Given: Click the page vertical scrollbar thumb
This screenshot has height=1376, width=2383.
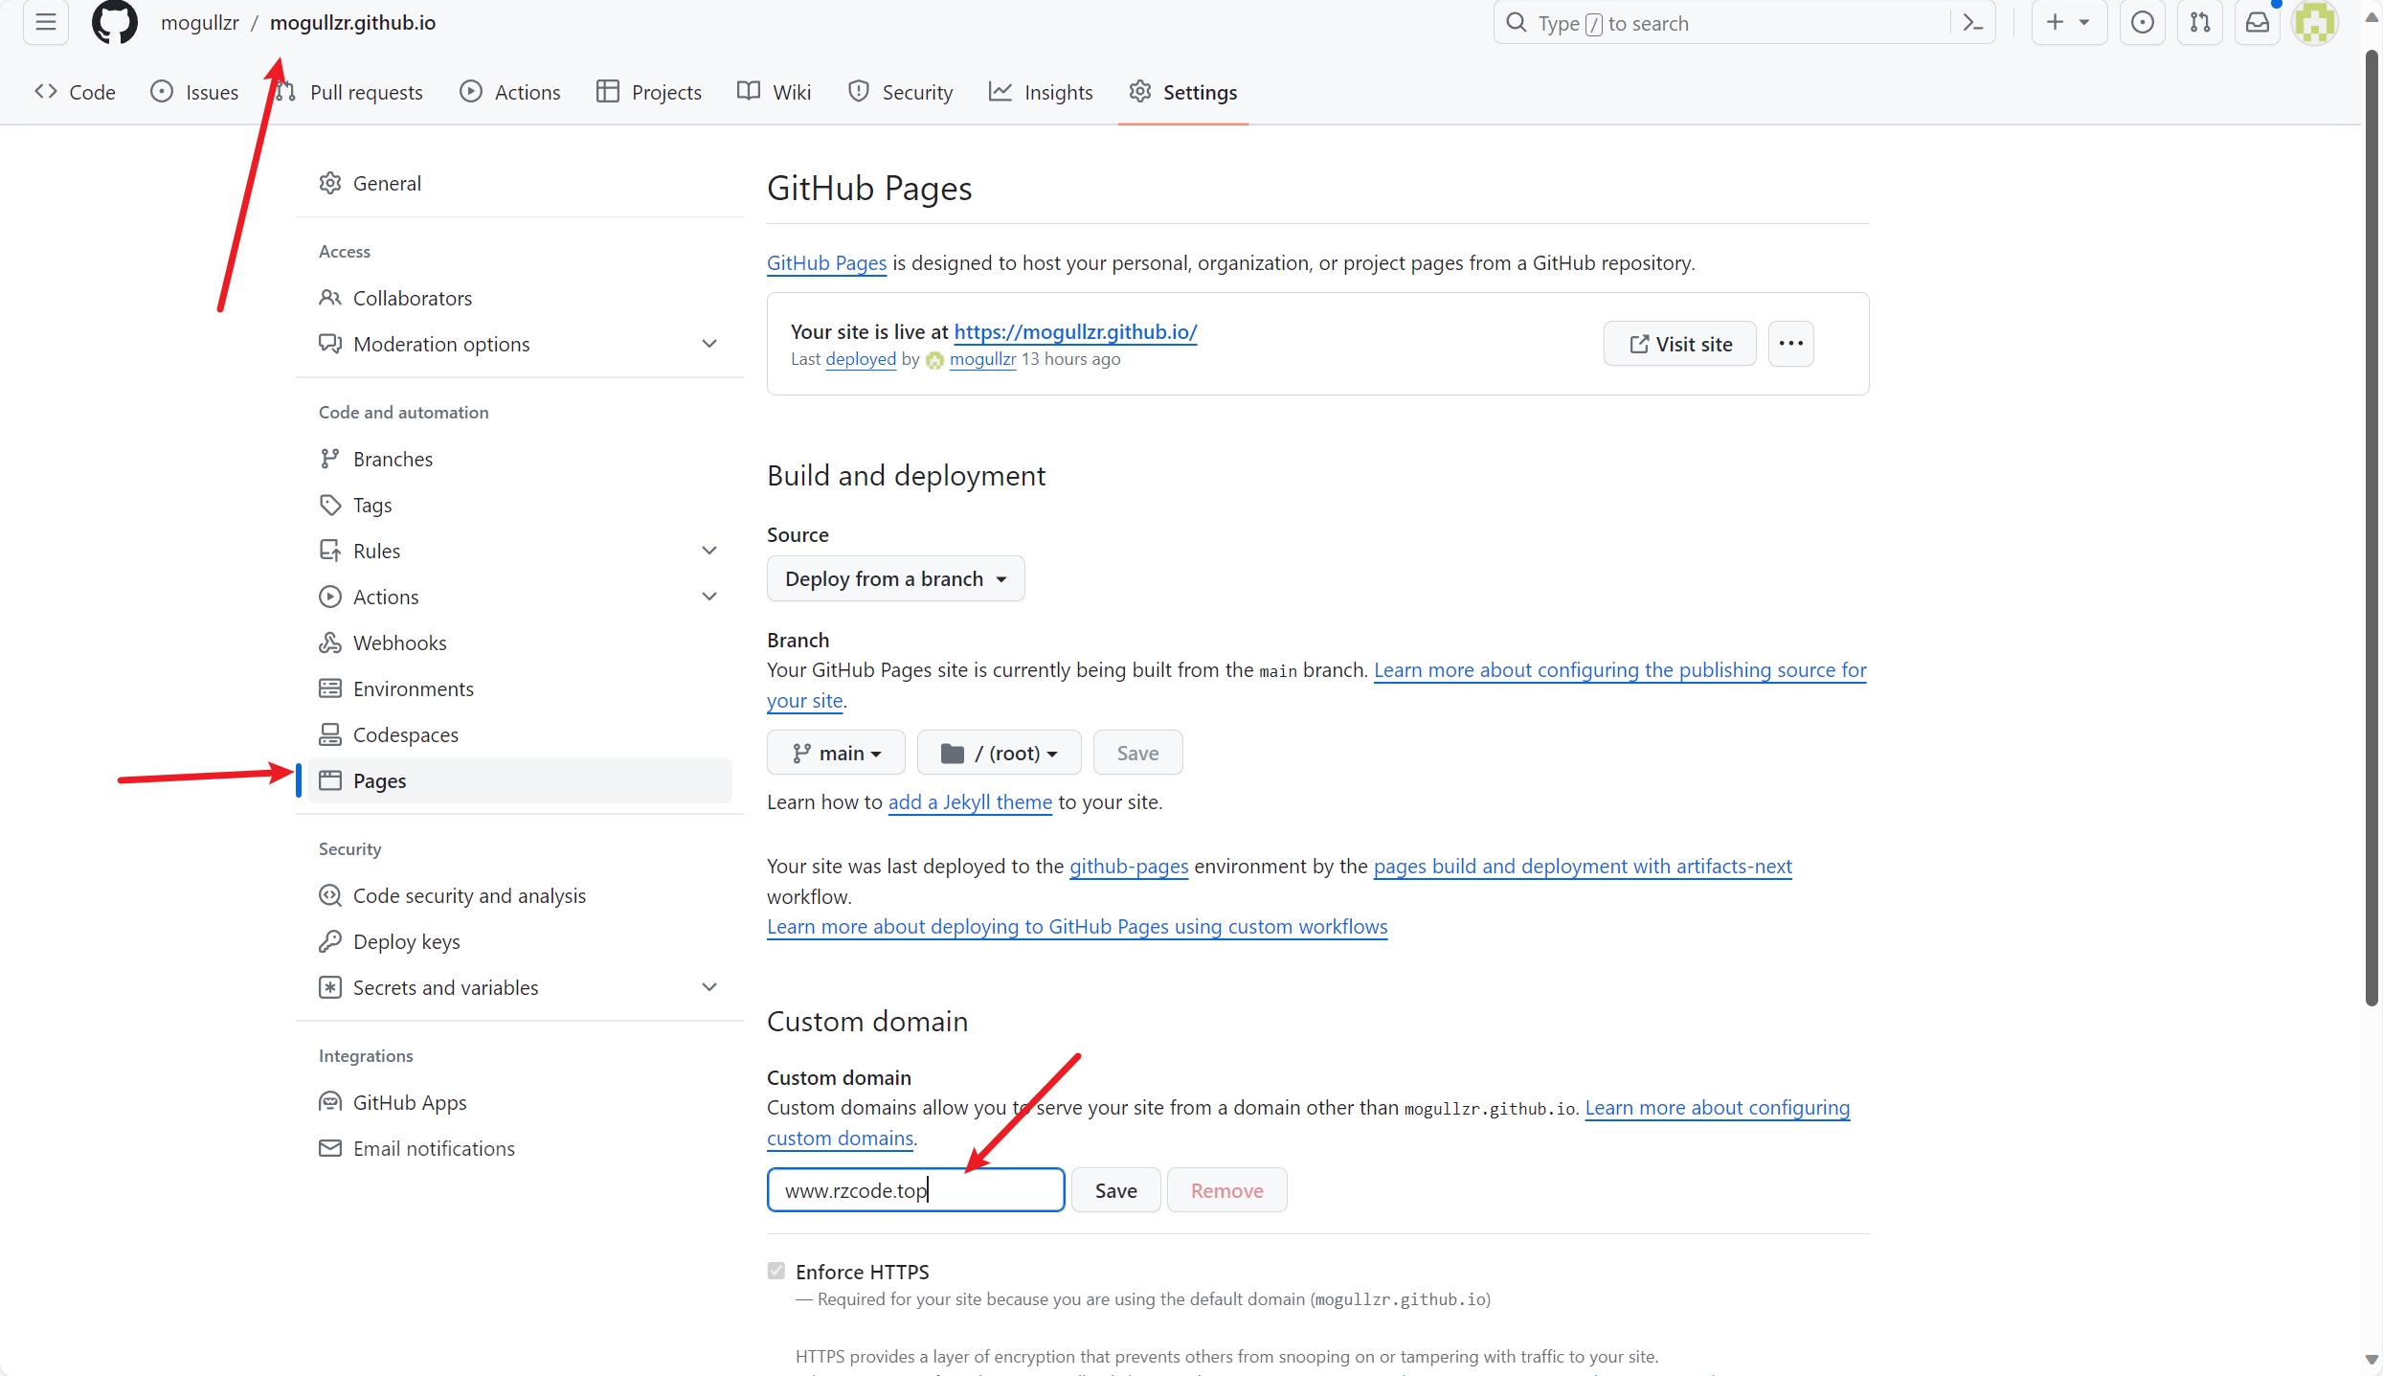Looking at the screenshot, I should [2372, 527].
